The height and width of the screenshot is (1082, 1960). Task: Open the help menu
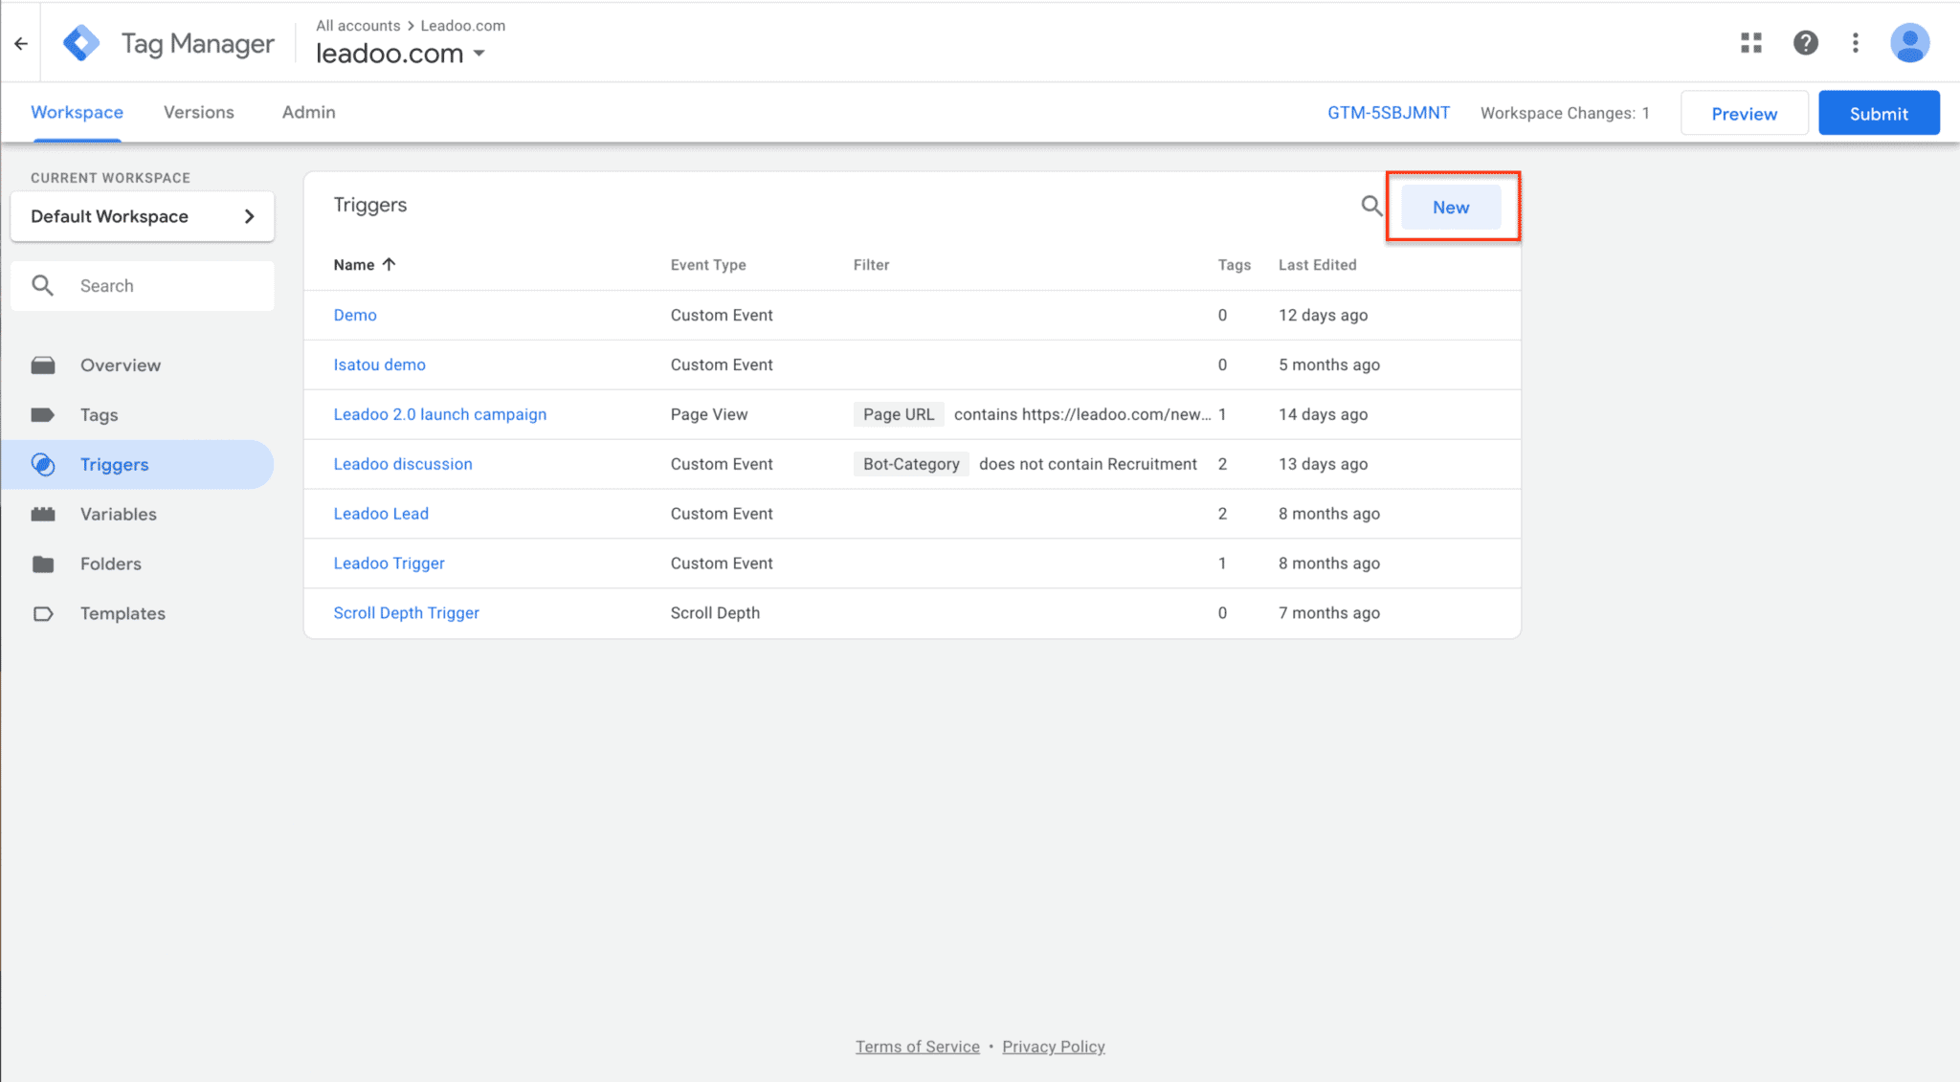point(1805,42)
